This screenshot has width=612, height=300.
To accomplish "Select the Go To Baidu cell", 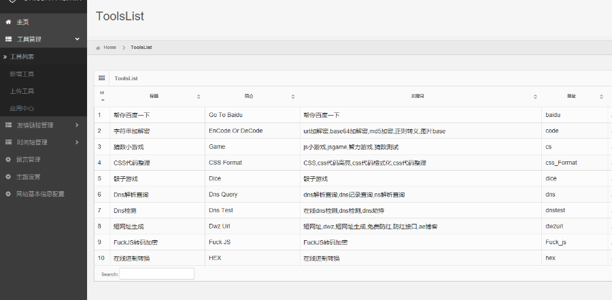I will [252, 115].
